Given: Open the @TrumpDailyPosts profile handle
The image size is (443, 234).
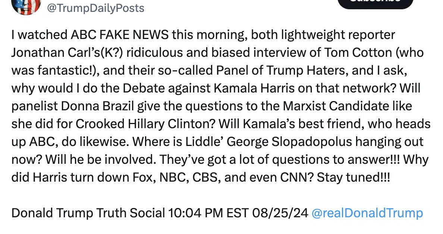Looking at the screenshot, I should pyautogui.click(x=95, y=8).
